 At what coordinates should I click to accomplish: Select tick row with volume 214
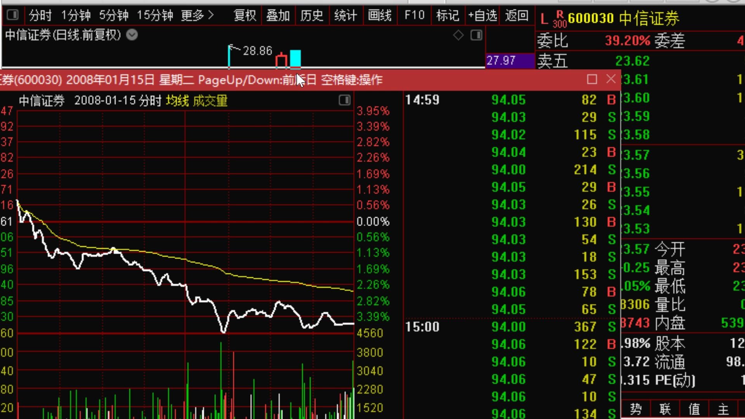coord(511,170)
